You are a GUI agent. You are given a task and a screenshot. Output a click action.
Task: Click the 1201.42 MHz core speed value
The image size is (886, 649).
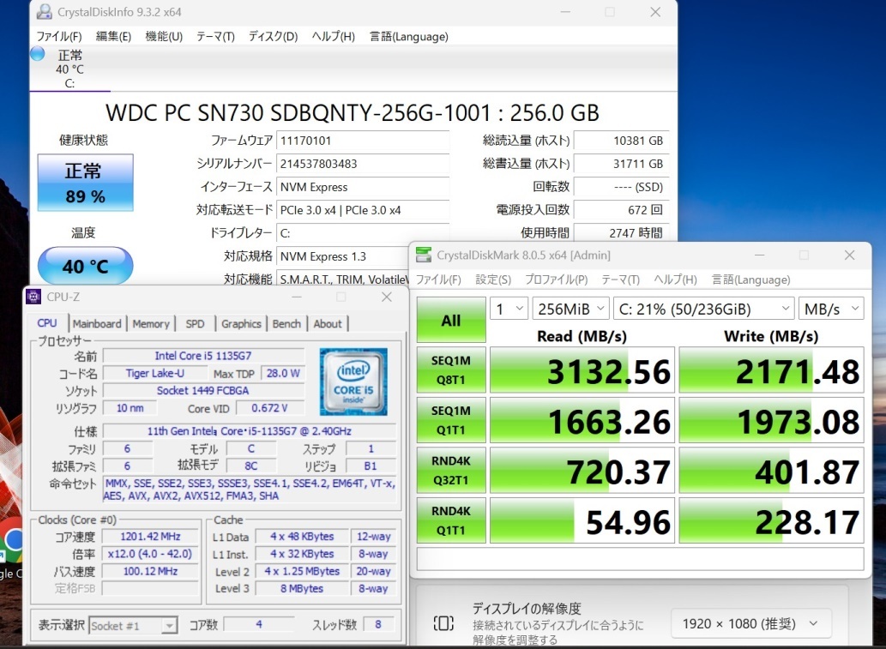[150, 537]
